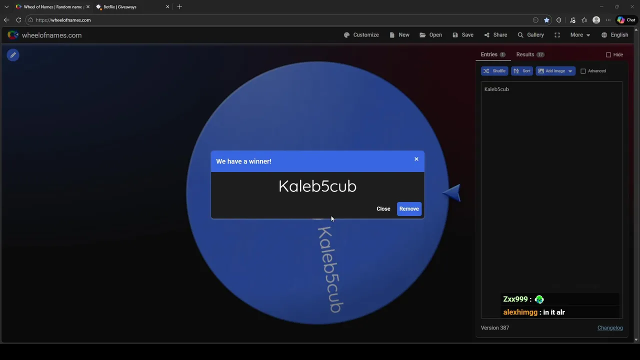640x360 pixels.
Task: Tick the Hide checkbox
Action: click(608, 54)
